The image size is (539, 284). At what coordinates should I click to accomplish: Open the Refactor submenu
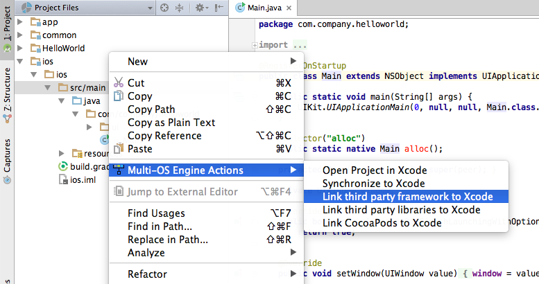206,274
